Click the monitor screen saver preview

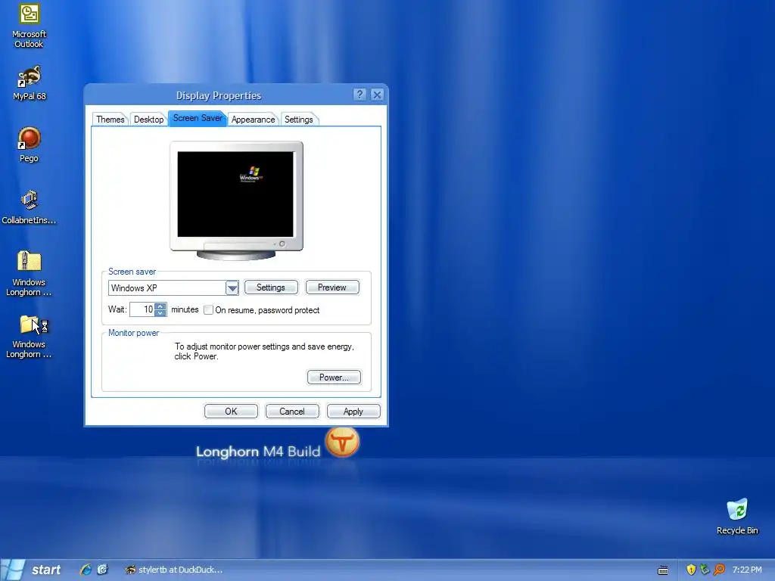[x=235, y=194]
